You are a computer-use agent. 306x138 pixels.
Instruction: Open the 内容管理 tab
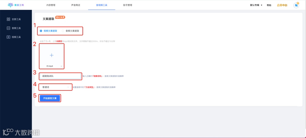51,5
